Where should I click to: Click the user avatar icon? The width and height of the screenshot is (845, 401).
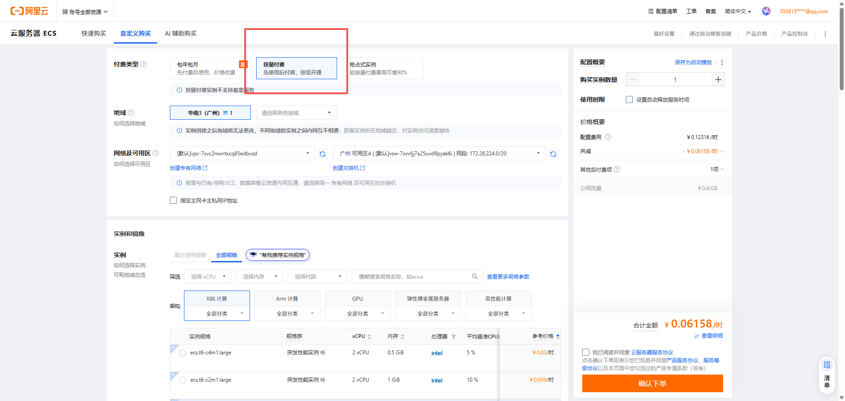pyautogui.click(x=766, y=11)
